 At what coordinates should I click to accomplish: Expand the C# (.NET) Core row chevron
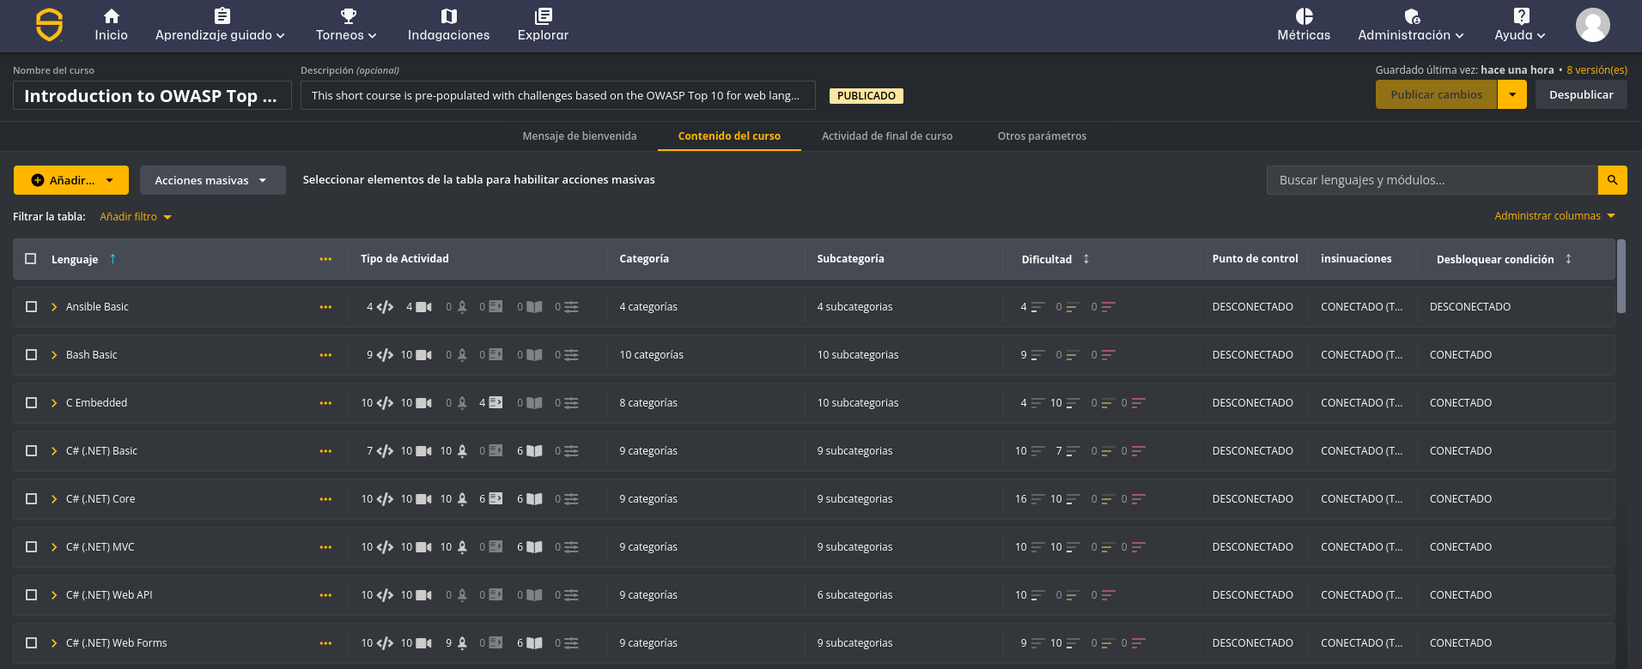click(54, 499)
